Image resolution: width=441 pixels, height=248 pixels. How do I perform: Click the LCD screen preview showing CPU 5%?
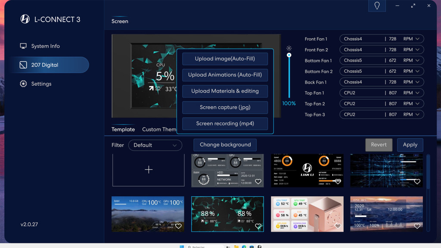coord(154,76)
